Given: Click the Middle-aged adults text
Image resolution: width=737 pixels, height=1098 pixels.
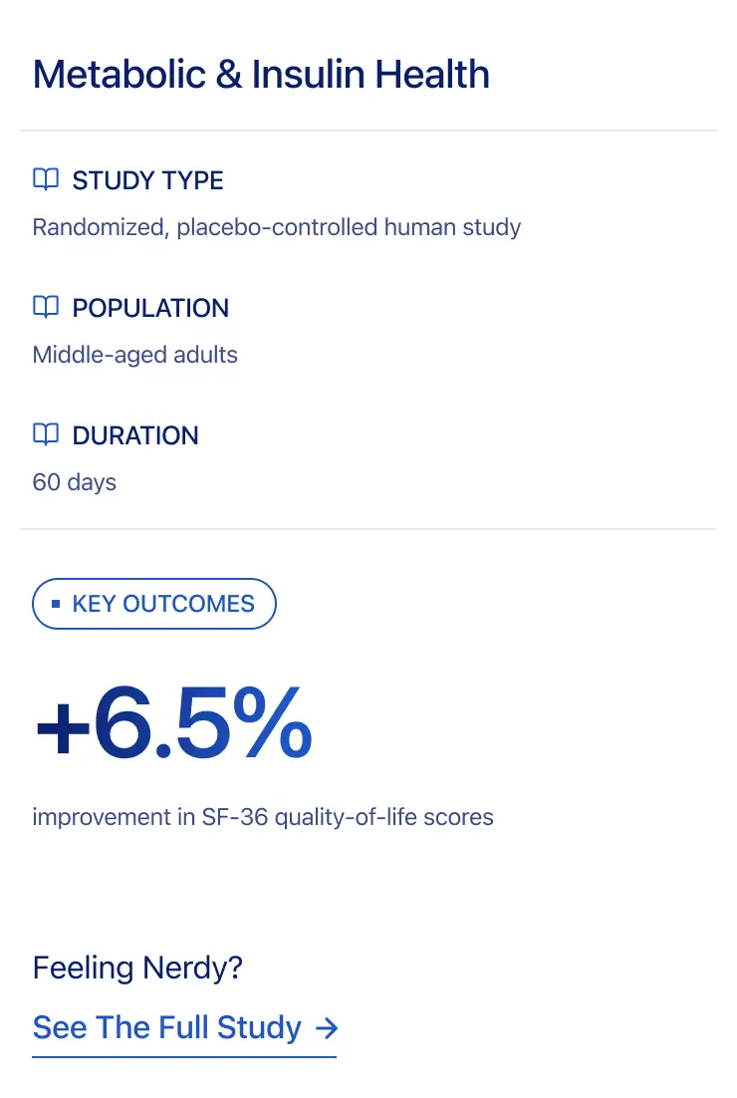Looking at the screenshot, I should [x=135, y=355].
